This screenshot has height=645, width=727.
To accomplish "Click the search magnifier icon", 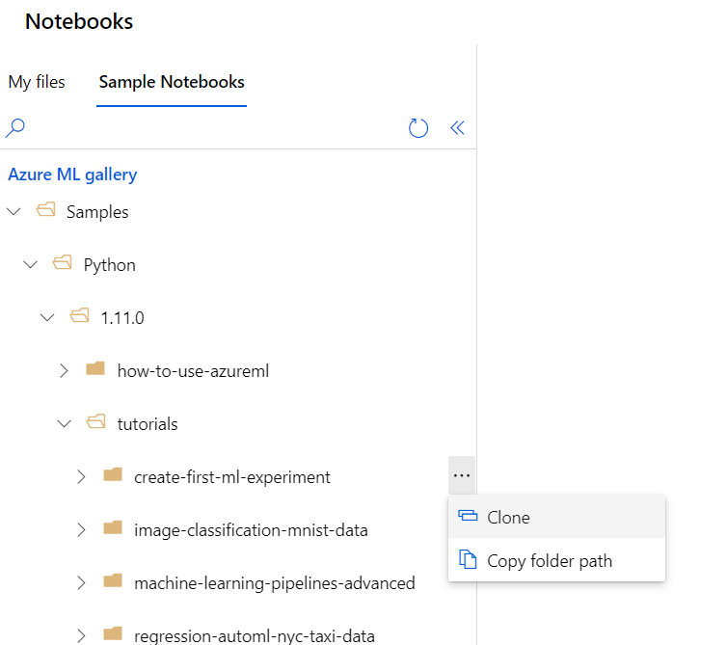I will 14,128.
